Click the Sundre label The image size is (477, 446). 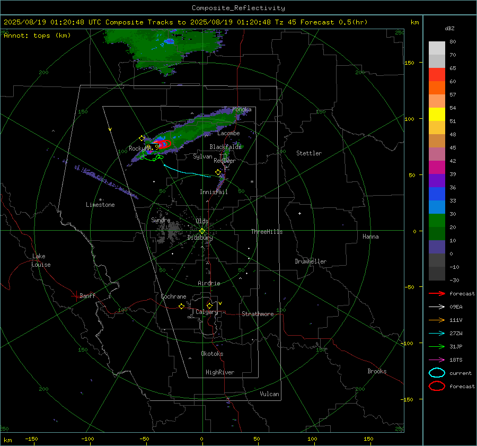click(x=161, y=220)
